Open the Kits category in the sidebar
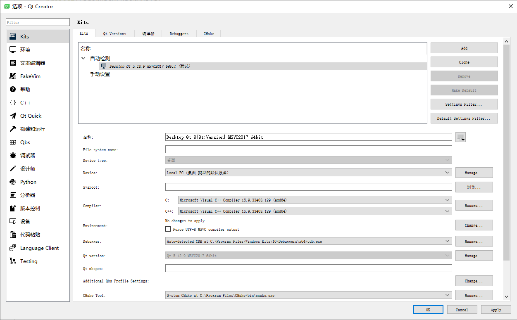The width and height of the screenshot is (517, 320). click(x=38, y=36)
